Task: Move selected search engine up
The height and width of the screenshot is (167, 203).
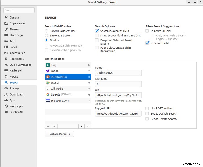Action: click(81, 126)
